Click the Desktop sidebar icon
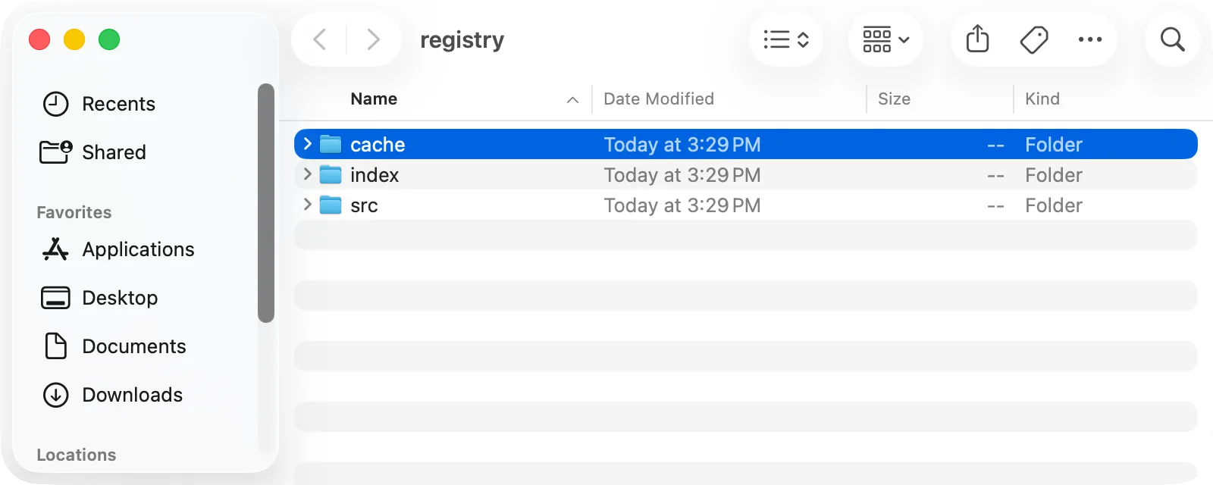The width and height of the screenshot is (1213, 485). click(x=55, y=298)
